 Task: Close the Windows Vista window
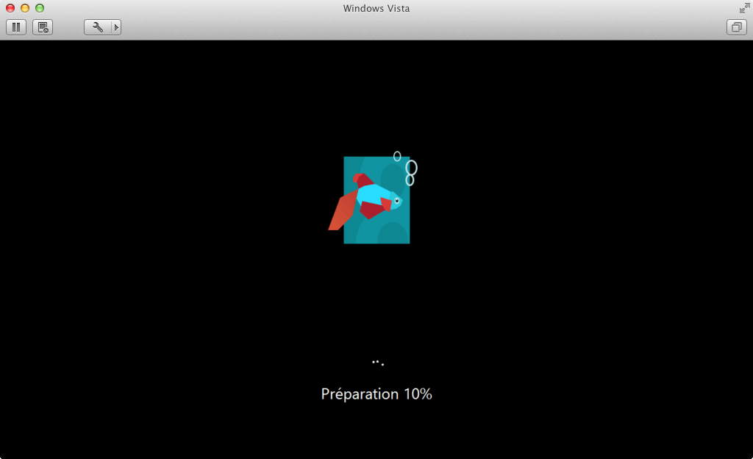click(x=10, y=8)
